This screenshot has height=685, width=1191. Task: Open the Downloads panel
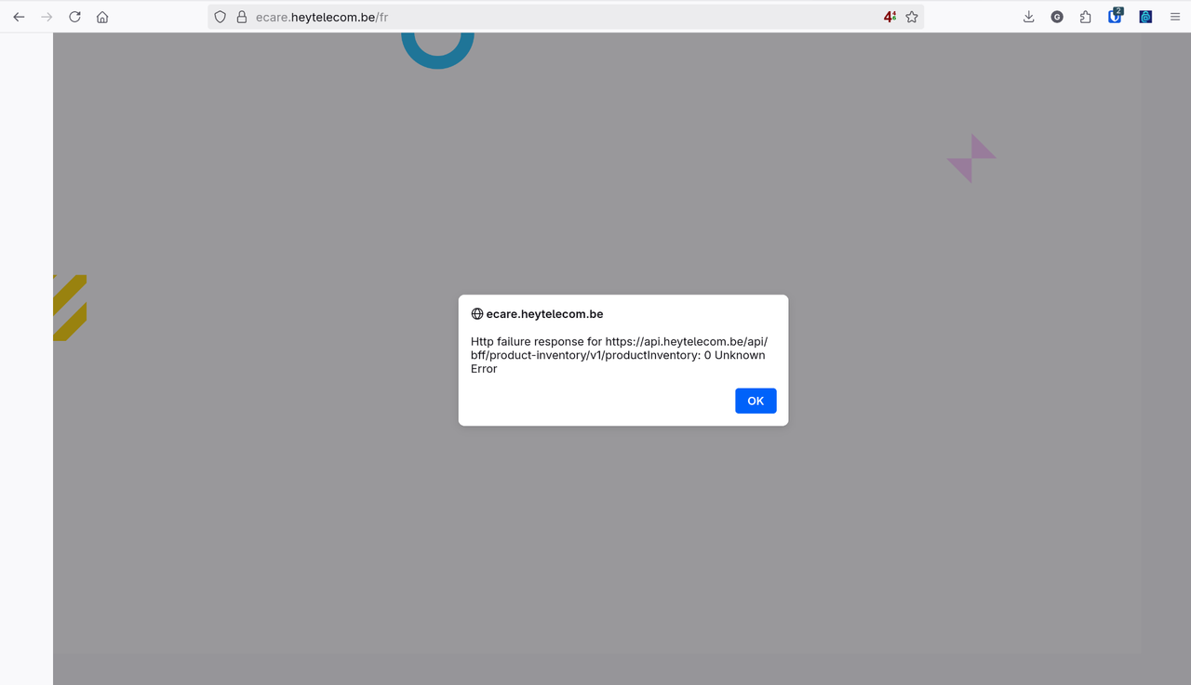coord(1029,17)
